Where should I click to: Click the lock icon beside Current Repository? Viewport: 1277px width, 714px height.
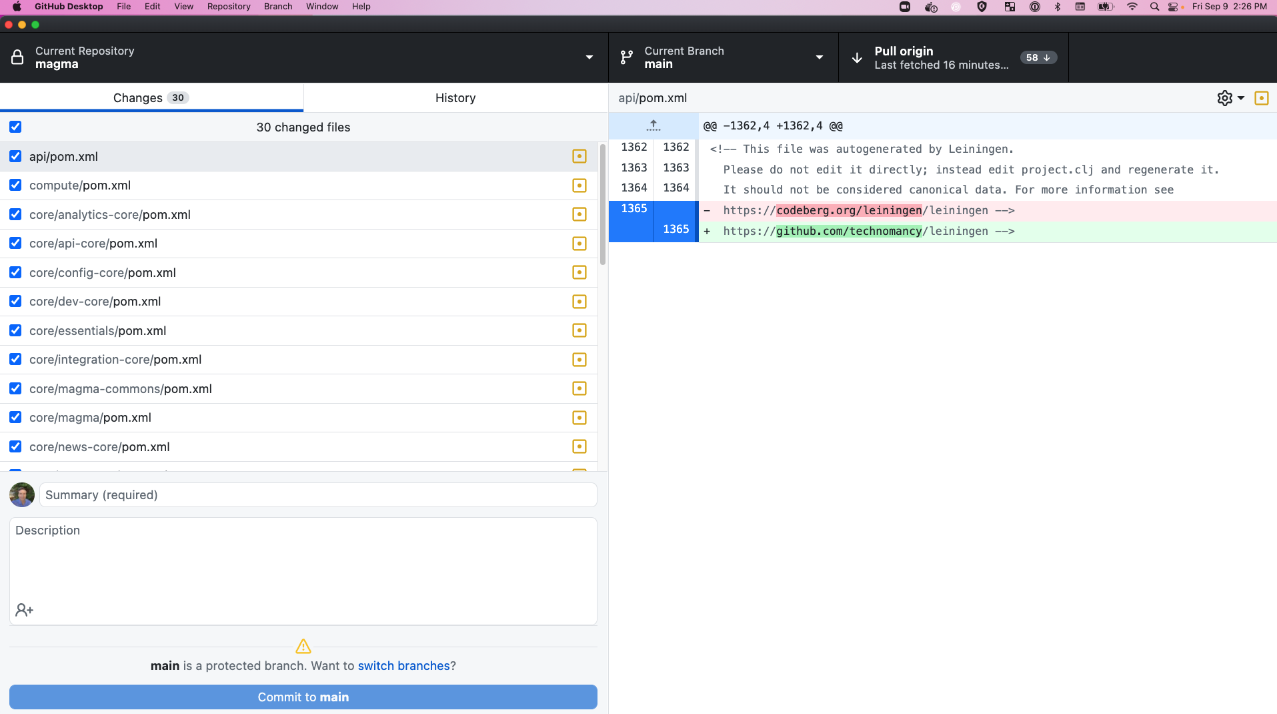click(x=18, y=57)
